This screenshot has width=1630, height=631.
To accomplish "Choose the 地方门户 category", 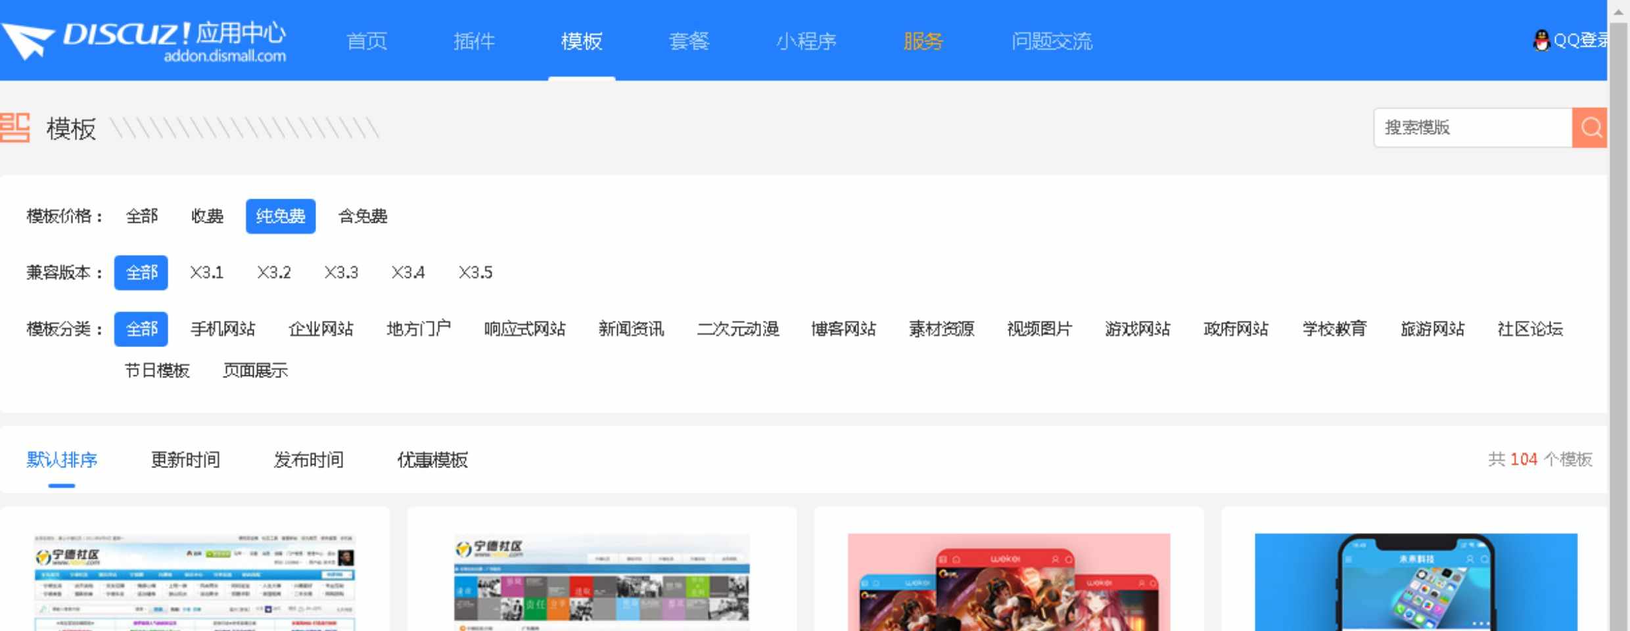I will click(x=419, y=329).
